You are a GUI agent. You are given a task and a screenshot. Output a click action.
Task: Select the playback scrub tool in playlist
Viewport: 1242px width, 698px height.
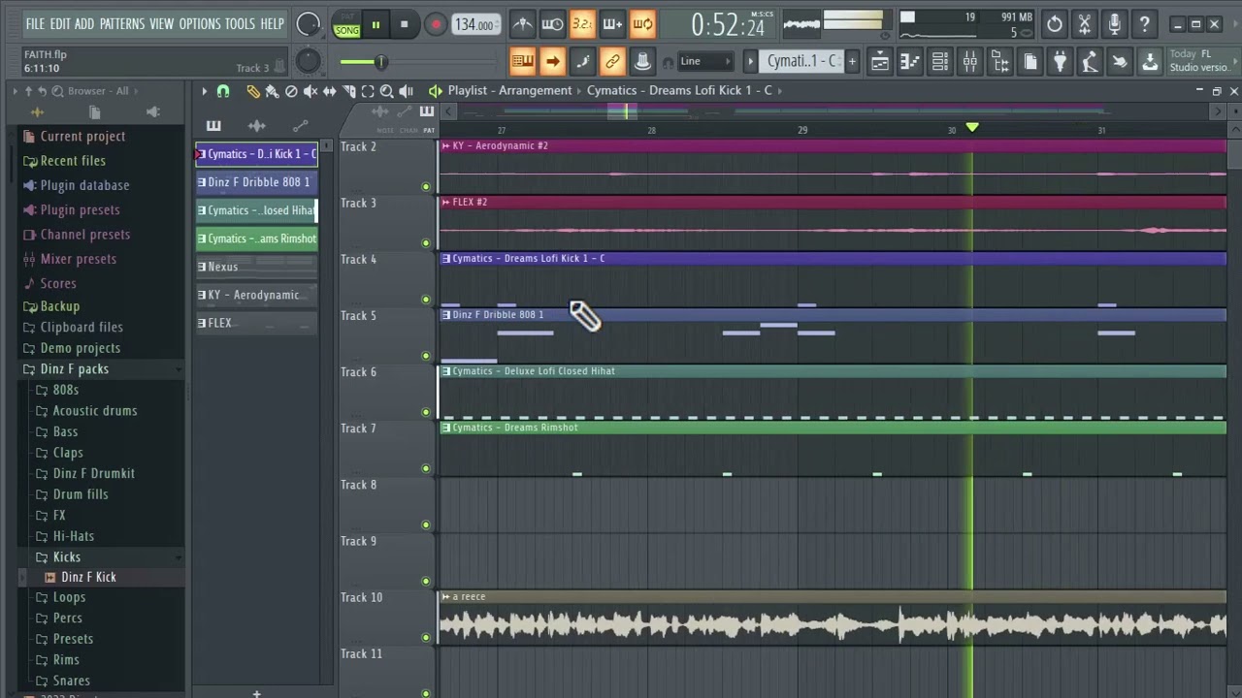pos(406,91)
